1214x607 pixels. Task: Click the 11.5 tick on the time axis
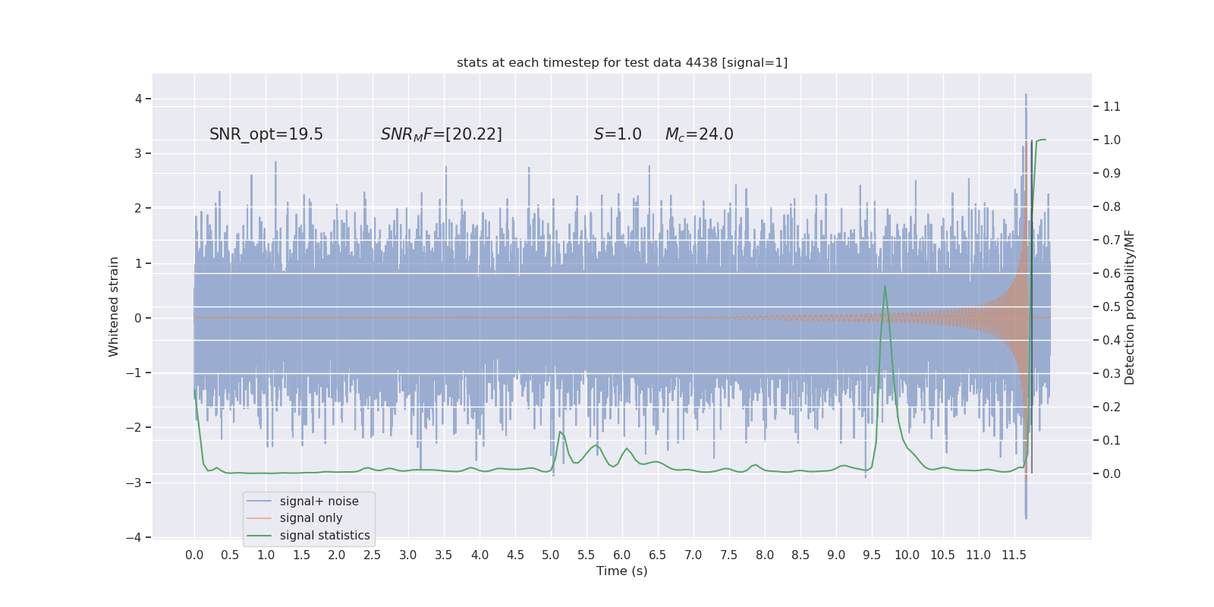1014,555
